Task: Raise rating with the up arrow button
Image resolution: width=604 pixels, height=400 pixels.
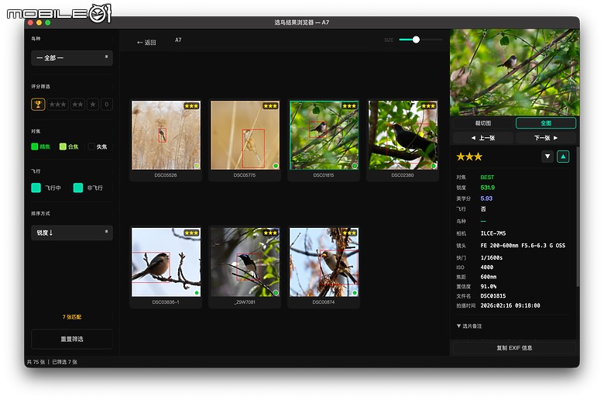Action: 563,157
